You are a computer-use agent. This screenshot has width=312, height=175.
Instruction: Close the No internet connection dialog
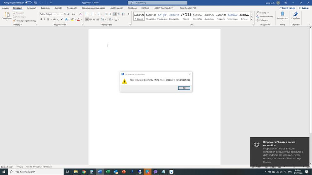[190, 74]
